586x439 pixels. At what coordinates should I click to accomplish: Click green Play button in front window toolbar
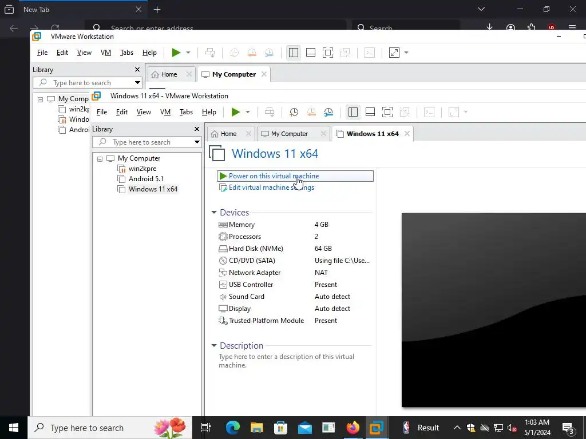pyautogui.click(x=235, y=112)
